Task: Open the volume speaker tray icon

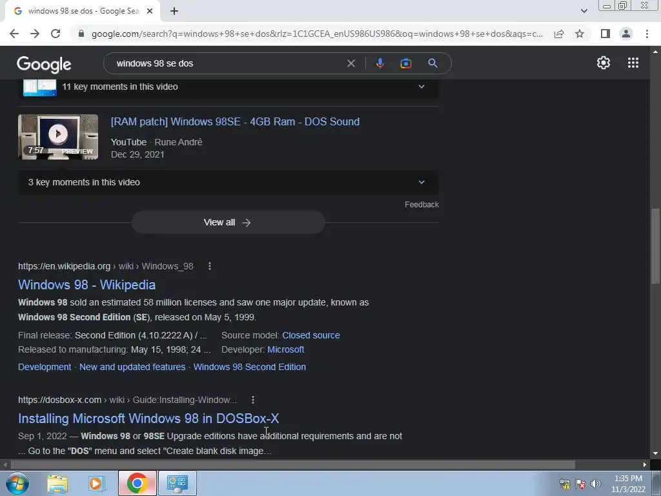Action: (595, 484)
